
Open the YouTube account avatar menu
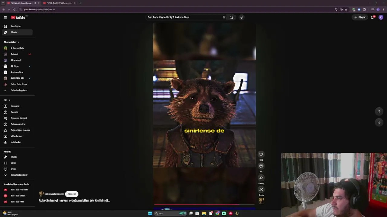(x=381, y=17)
